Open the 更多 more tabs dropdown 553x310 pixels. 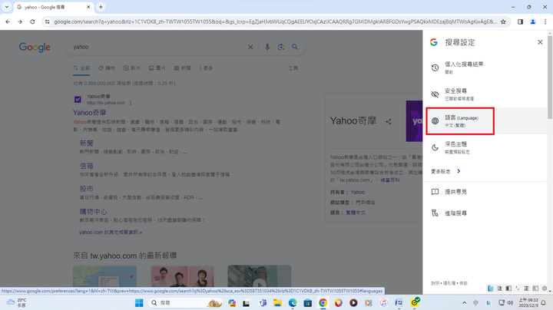(206, 68)
